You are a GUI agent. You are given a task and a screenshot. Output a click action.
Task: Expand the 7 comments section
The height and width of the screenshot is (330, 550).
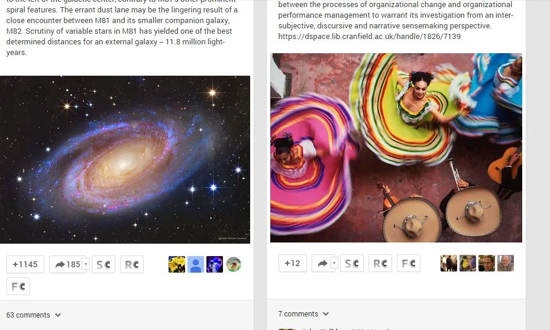[x=303, y=314]
